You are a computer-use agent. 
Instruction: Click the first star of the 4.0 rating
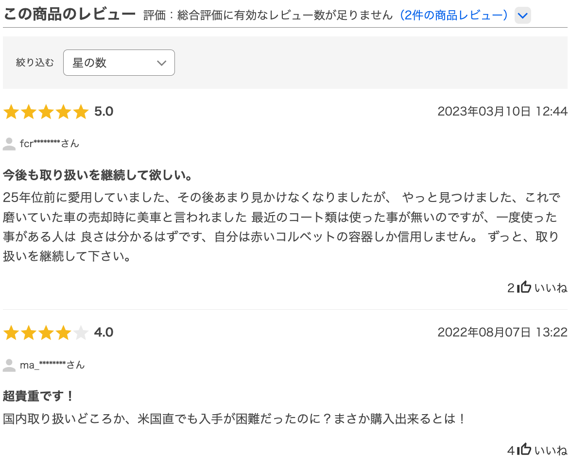[12, 332]
